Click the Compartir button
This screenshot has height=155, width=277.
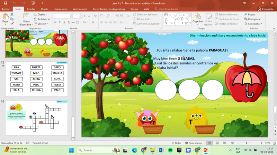266,9
